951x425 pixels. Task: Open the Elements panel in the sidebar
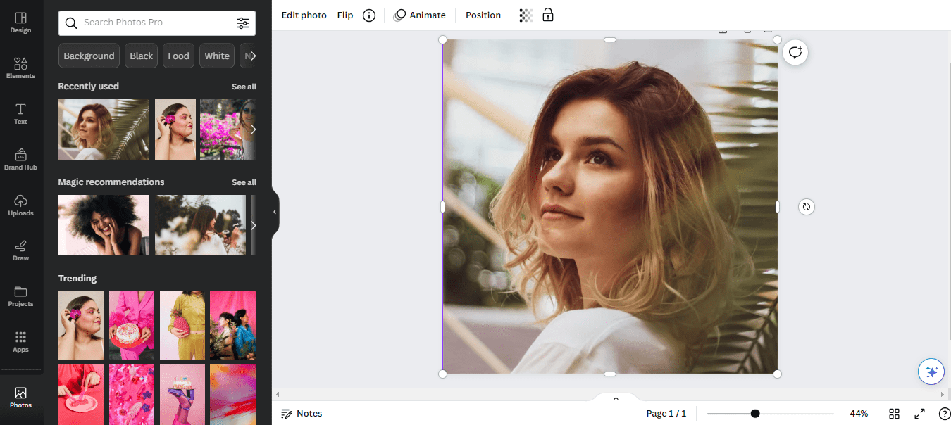point(20,67)
